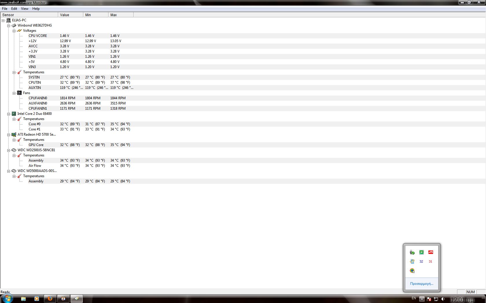Collapse the Intel Core 2 Duo E6400 node

(x=9, y=114)
